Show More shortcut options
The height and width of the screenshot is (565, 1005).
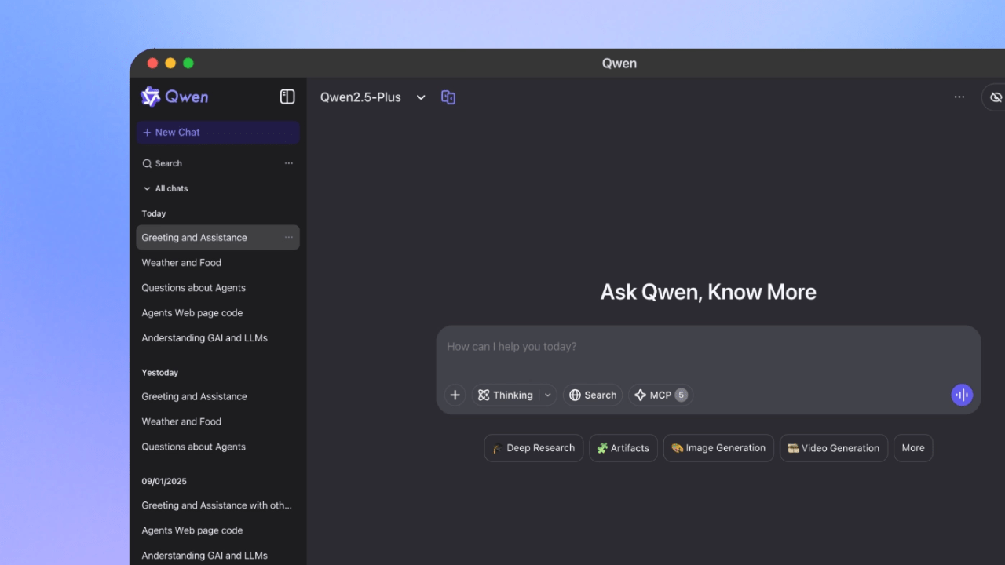tap(913, 448)
